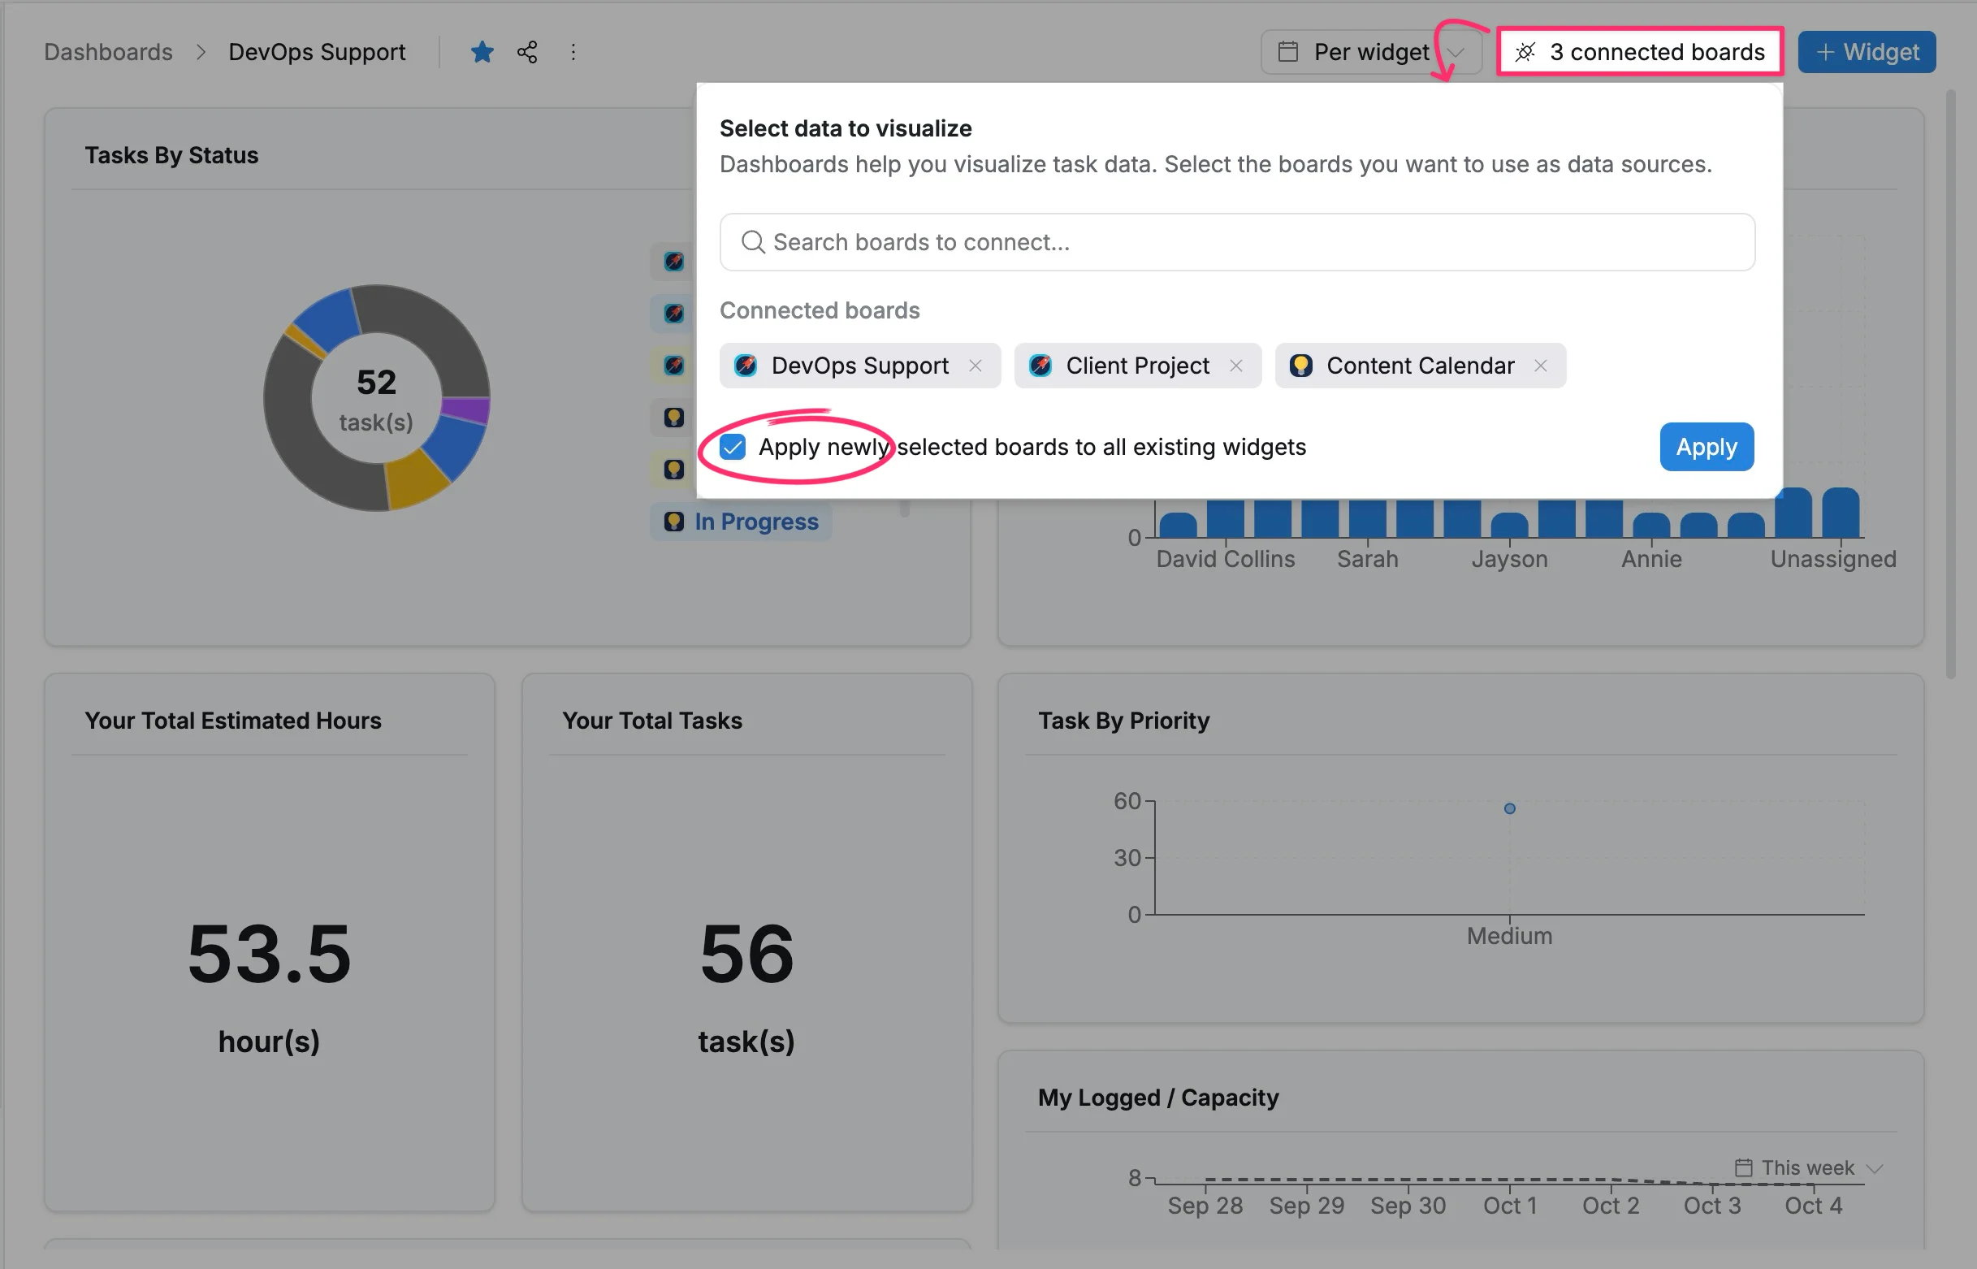The height and width of the screenshot is (1269, 1977).
Task: Open the This week range dropdown
Action: tap(1809, 1167)
